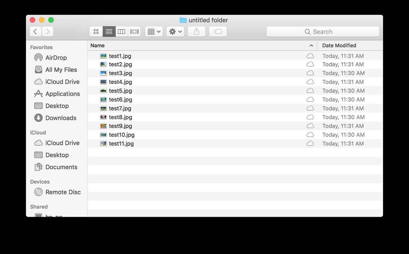Select Remote Disc under Devices
Screen dimensions: 409x254
63,192
